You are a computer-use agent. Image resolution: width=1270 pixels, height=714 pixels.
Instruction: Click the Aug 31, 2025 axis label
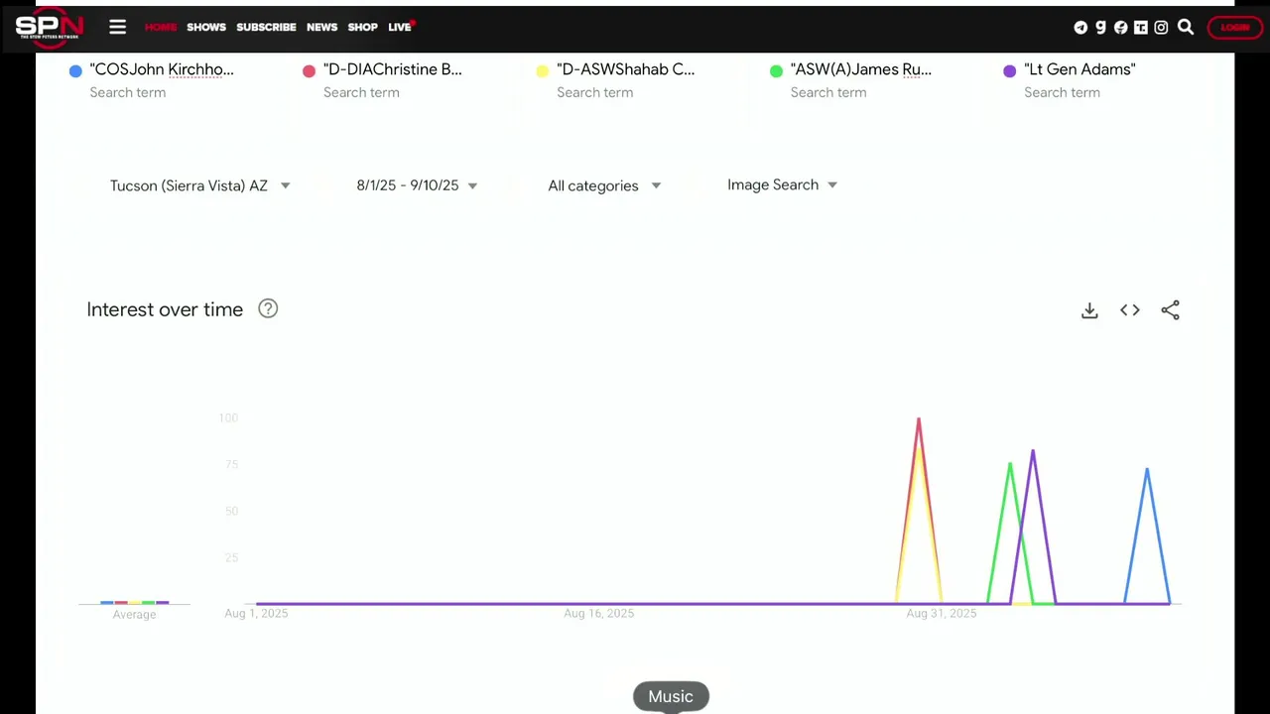[941, 614]
